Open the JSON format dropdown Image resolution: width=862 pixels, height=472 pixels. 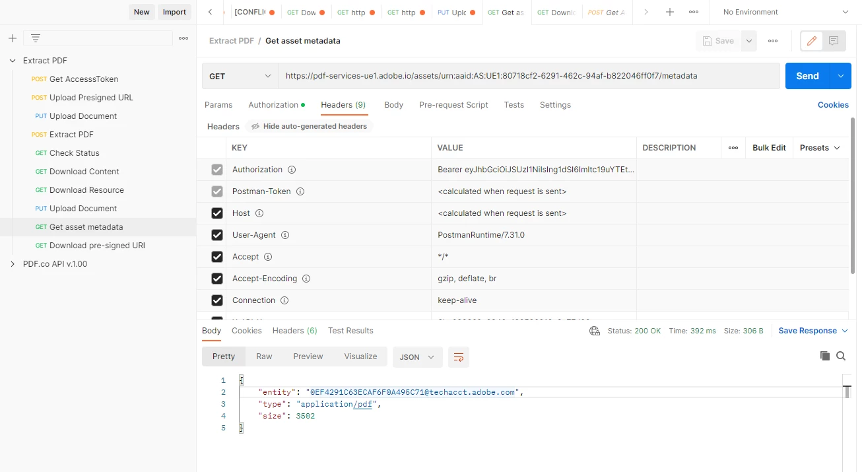click(417, 357)
